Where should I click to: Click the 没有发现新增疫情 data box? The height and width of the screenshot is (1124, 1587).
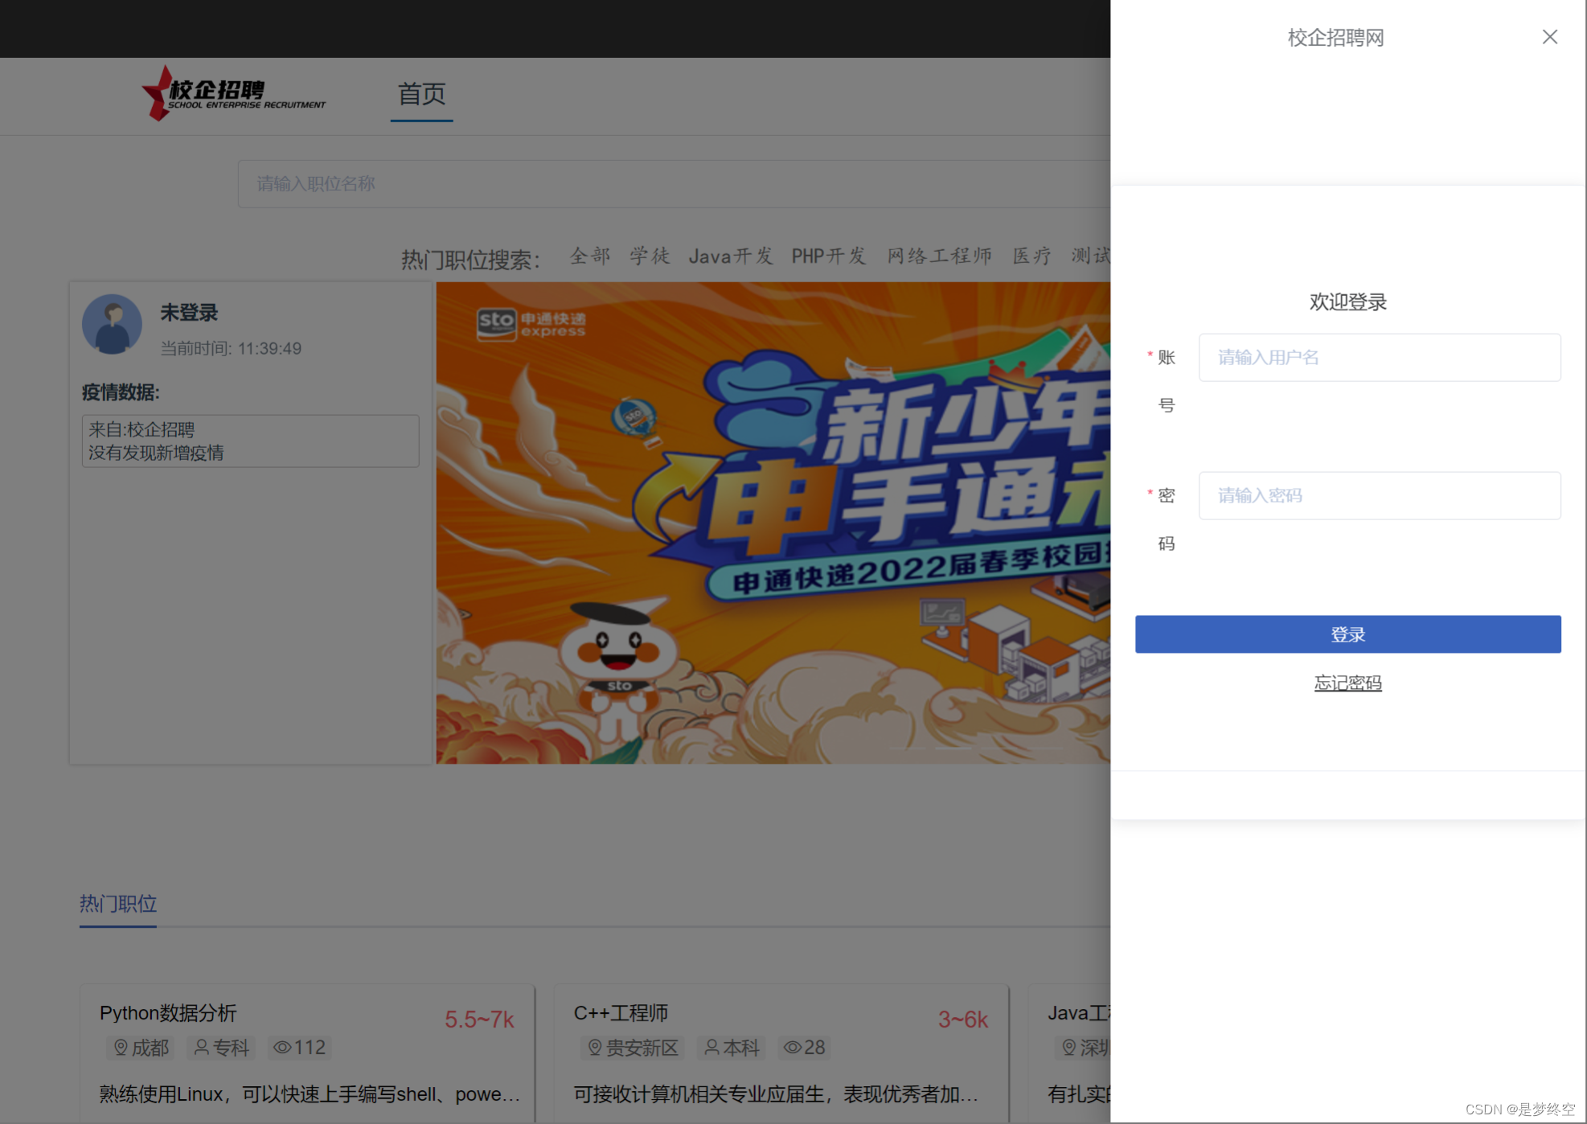coord(250,441)
